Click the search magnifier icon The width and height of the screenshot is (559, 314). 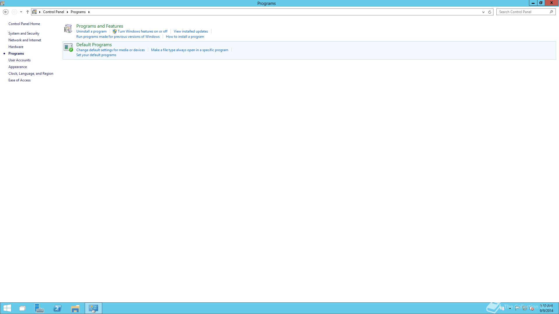[x=551, y=12]
